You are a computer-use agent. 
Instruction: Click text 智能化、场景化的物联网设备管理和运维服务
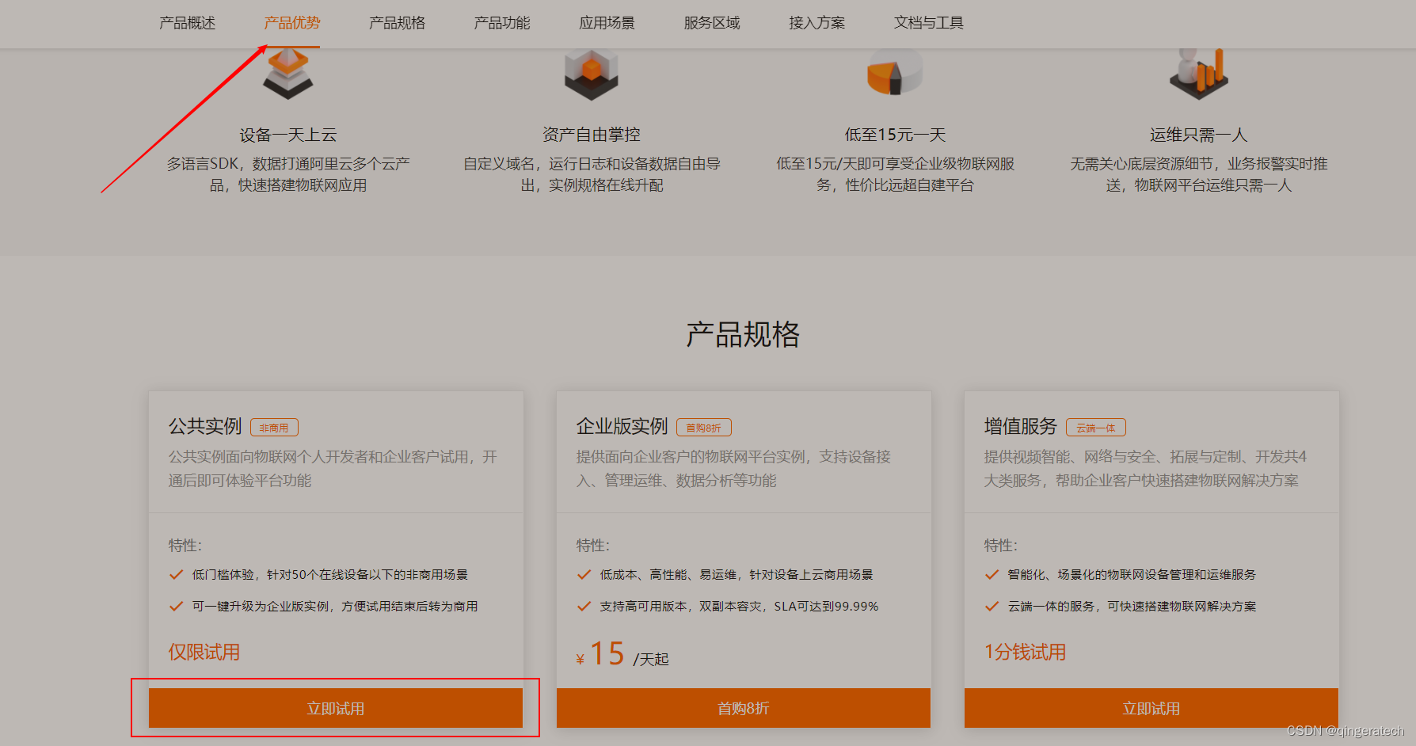click(x=1132, y=575)
